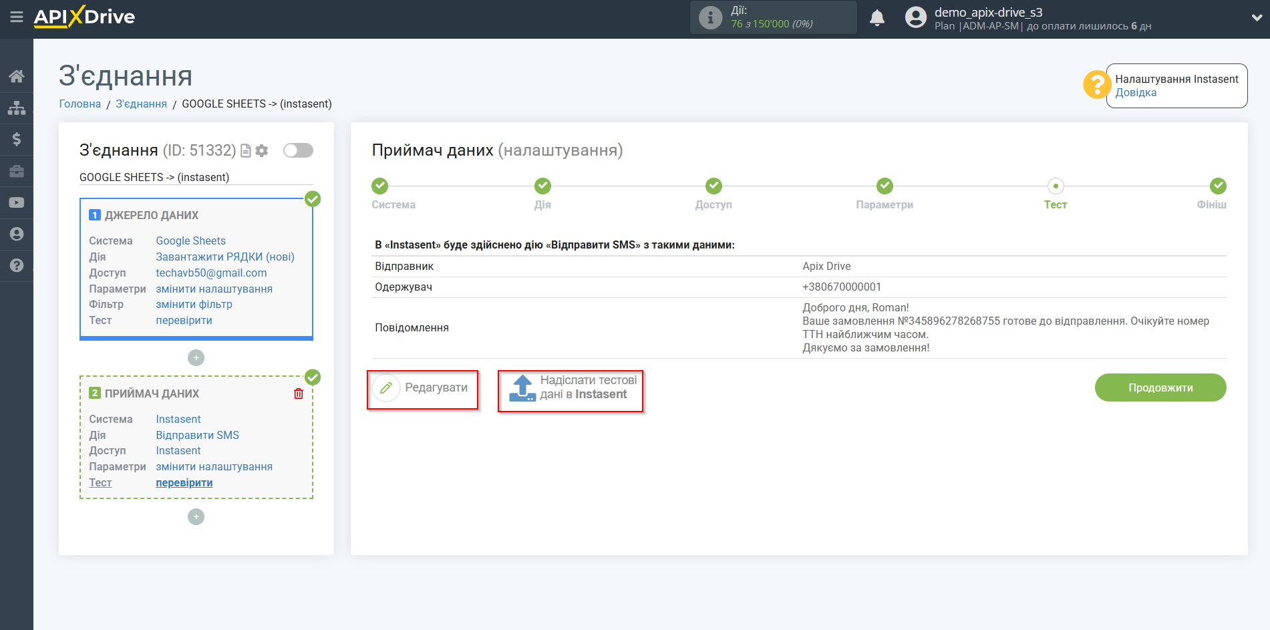Open Відправити SMS action link
This screenshot has width=1270, height=630.
pyautogui.click(x=198, y=435)
